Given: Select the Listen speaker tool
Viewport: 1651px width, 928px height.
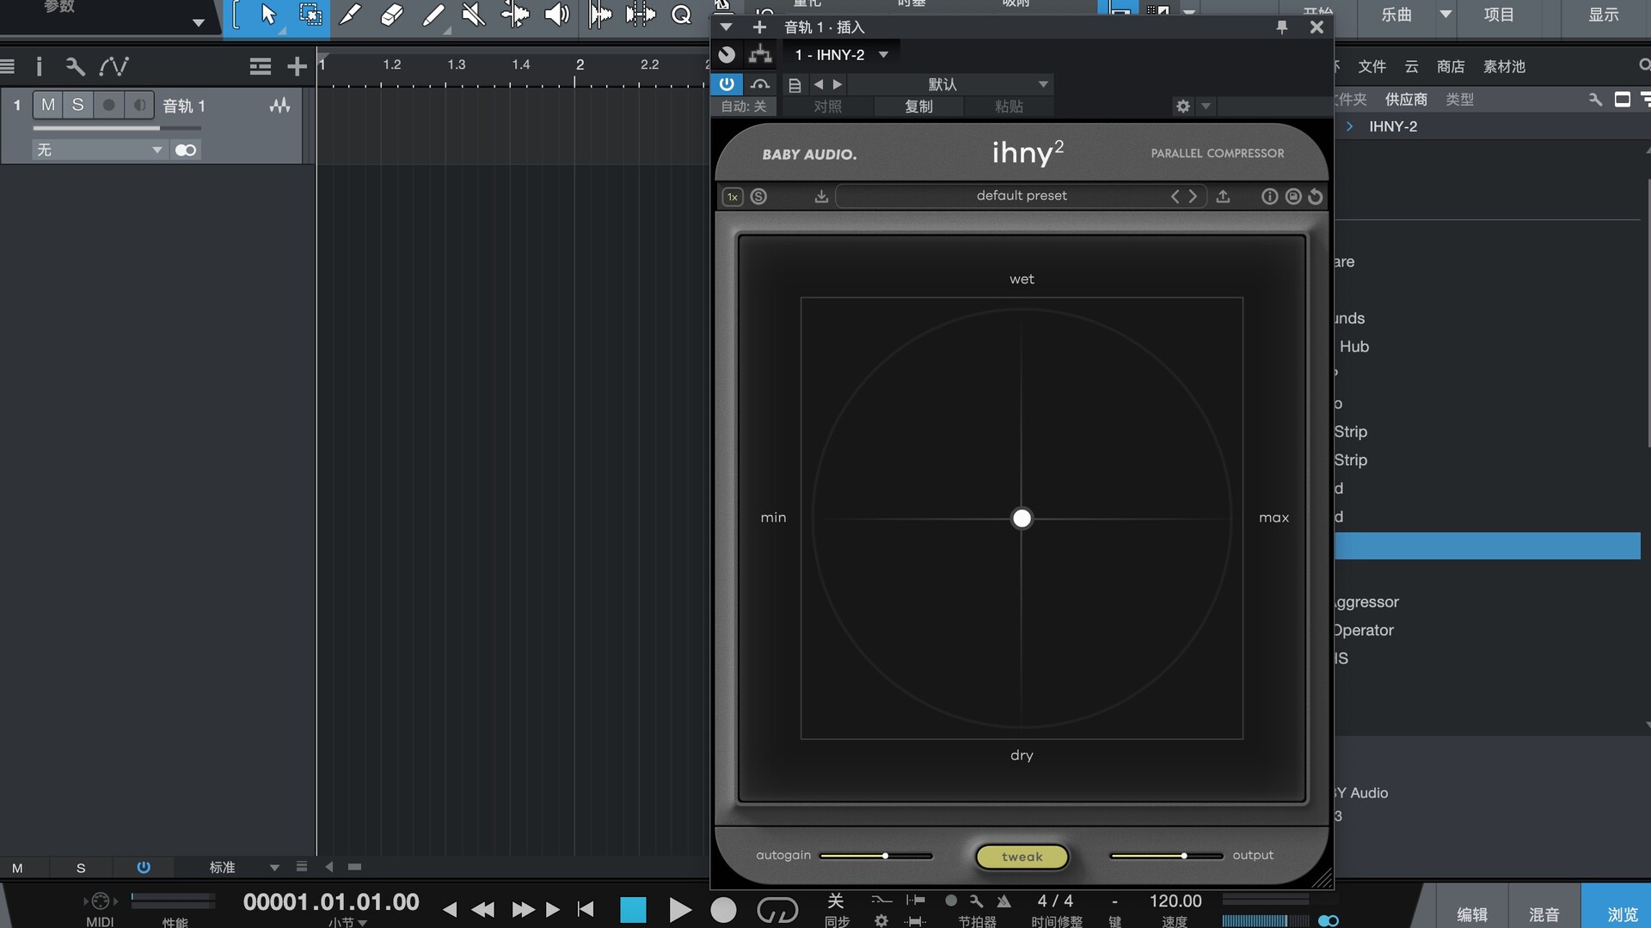Looking at the screenshot, I should 557,15.
